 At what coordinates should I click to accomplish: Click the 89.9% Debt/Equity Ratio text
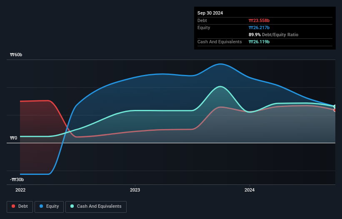(x=274, y=35)
